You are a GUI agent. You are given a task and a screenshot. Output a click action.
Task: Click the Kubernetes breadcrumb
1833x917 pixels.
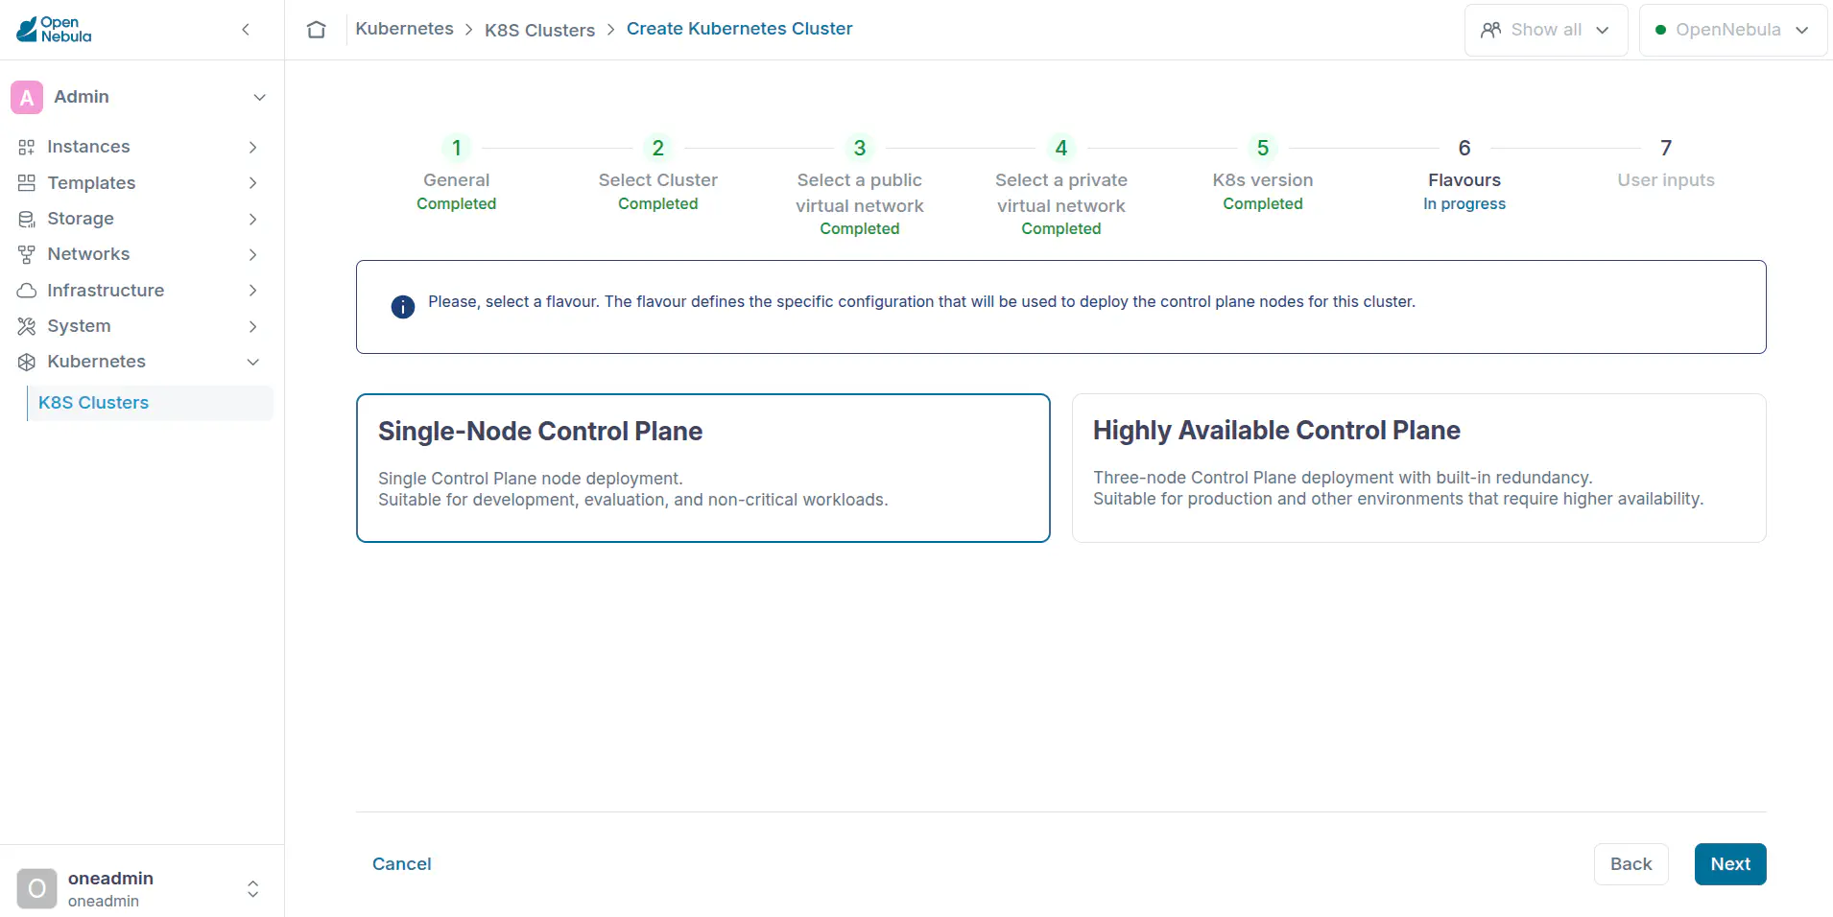click(x=404, y=29)
